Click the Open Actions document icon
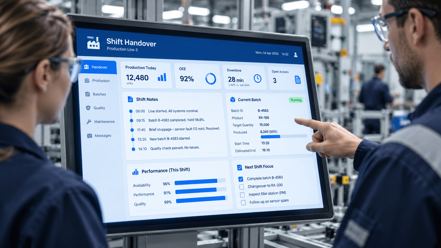Viewport: 441px width, 248px height. click(x=298, y=80)
